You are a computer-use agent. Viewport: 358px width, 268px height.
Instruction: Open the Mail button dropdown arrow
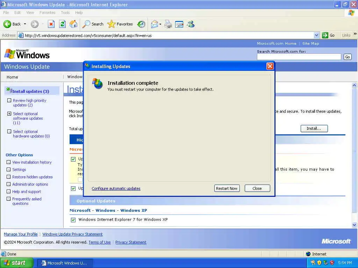click(160, 24)
